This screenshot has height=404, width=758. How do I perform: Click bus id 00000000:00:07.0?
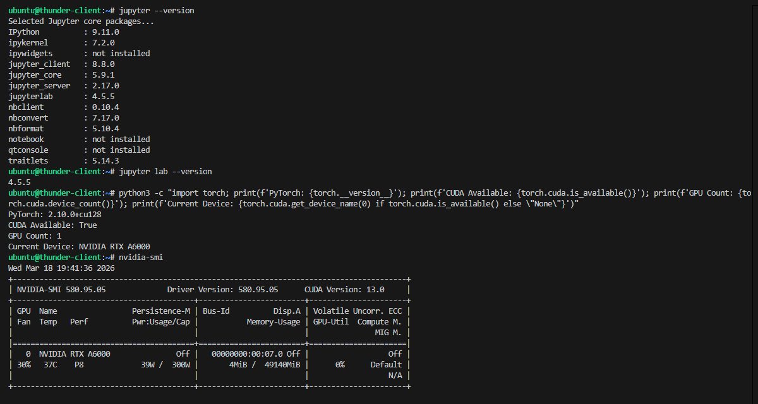click(247, 354)
